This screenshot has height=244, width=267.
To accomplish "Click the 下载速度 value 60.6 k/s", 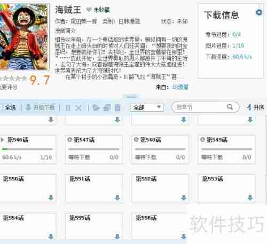I will point(242,57).
